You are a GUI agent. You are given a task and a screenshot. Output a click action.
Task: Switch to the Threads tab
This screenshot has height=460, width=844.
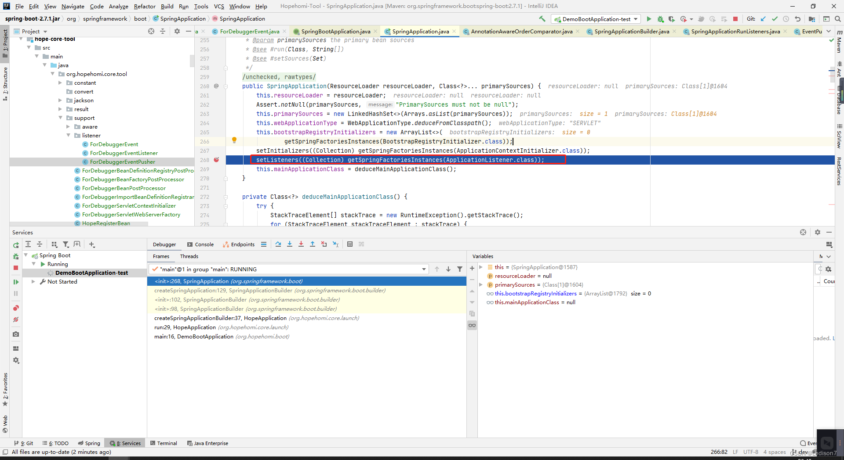[189, 256]
